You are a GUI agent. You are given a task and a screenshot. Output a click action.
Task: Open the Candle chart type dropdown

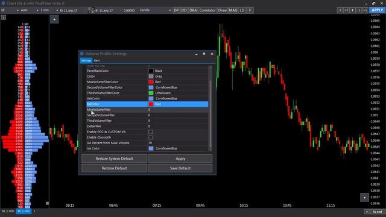coord(155,10)
